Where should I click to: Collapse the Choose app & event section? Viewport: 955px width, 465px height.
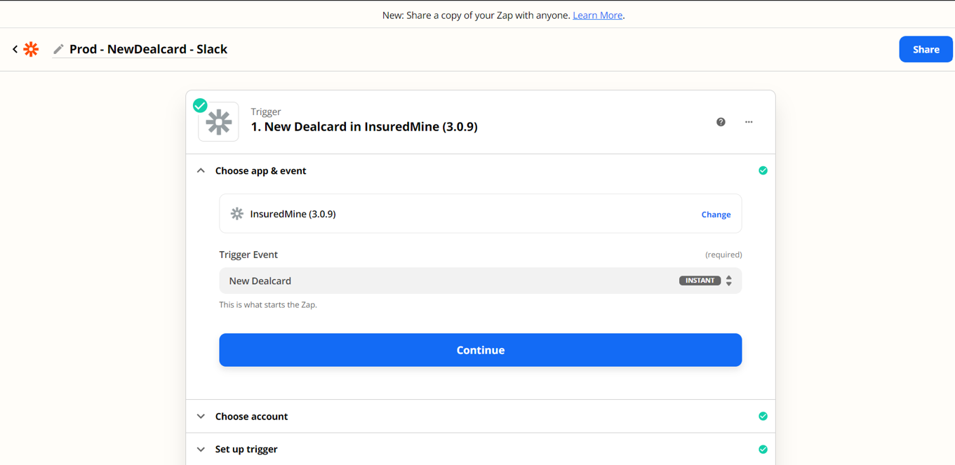(201, 170)
